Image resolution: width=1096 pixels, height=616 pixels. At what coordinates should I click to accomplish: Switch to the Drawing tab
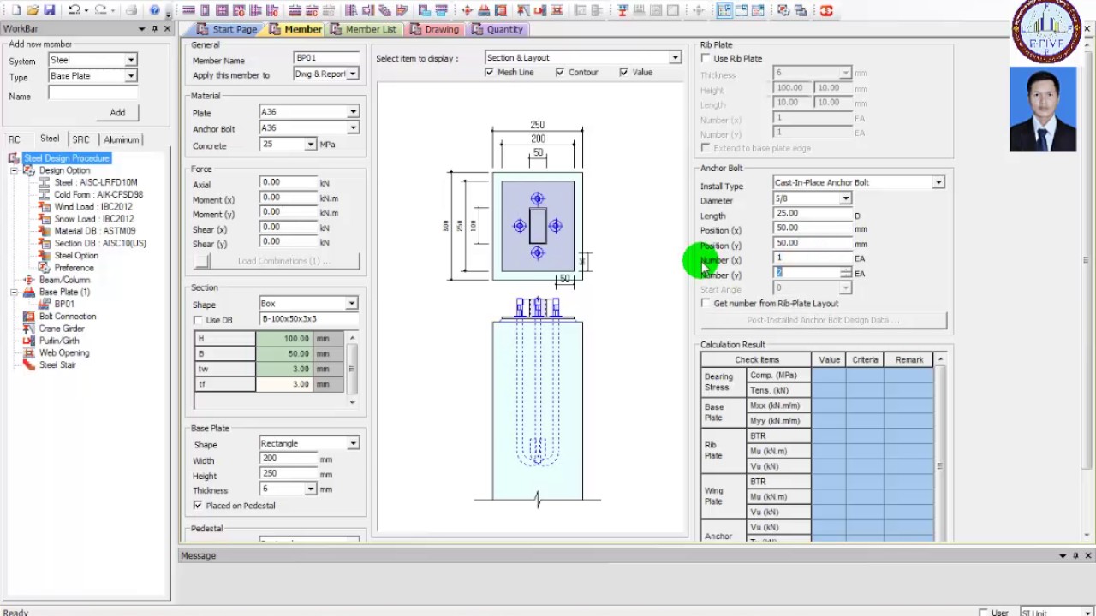pyautogui.click(x=434, y=29)
